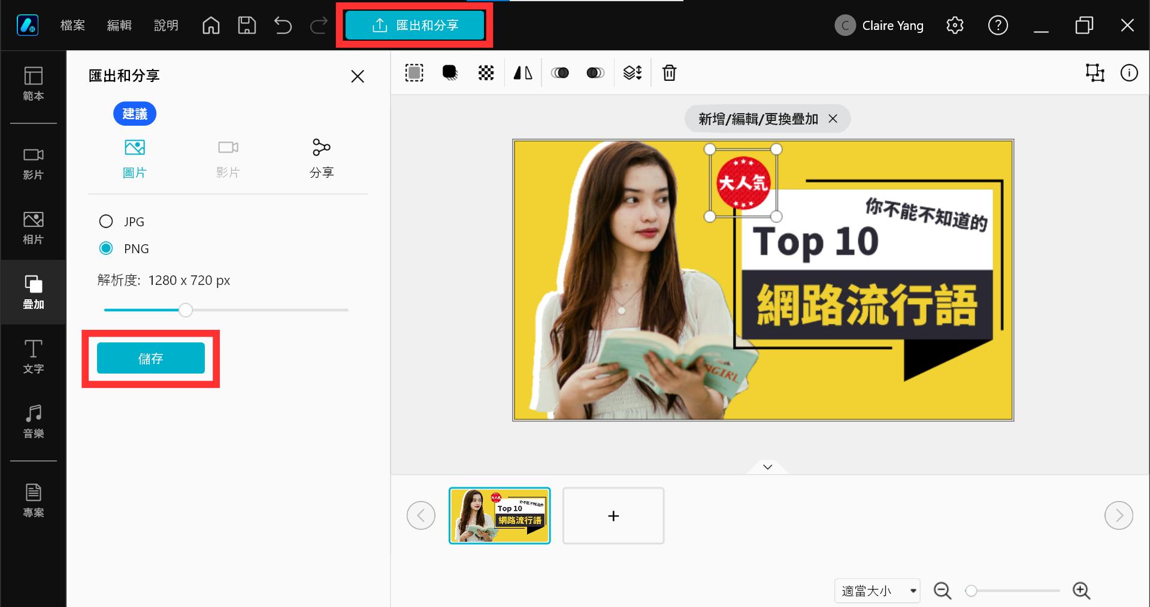The image size is (1150, 607).
Task: Open the 檔案 menu
Action: 72,25
